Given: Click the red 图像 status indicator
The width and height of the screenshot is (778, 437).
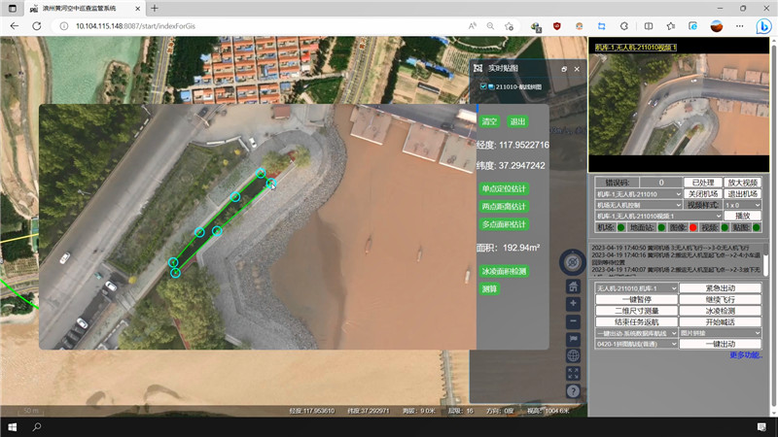Looking at the screenshot, I should coord(692,227).
